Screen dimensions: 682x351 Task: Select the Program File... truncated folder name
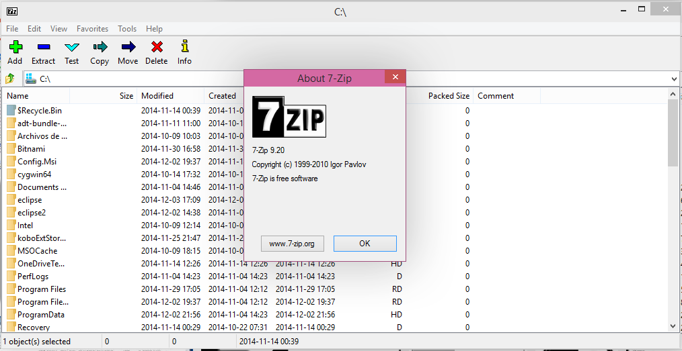click(x=43, y=301)
